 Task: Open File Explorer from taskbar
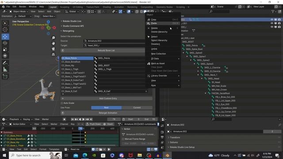point(140,155)
